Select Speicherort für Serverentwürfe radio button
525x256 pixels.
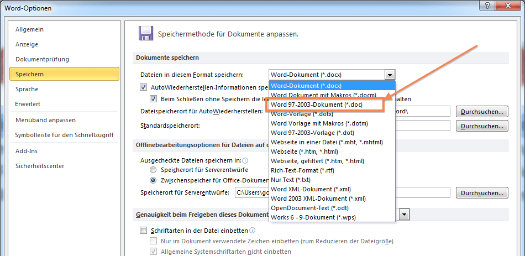[153, 170]
